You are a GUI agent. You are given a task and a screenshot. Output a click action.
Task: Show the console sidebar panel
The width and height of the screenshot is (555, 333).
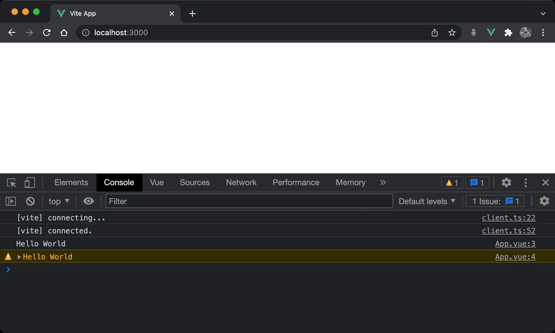point(11,201)
